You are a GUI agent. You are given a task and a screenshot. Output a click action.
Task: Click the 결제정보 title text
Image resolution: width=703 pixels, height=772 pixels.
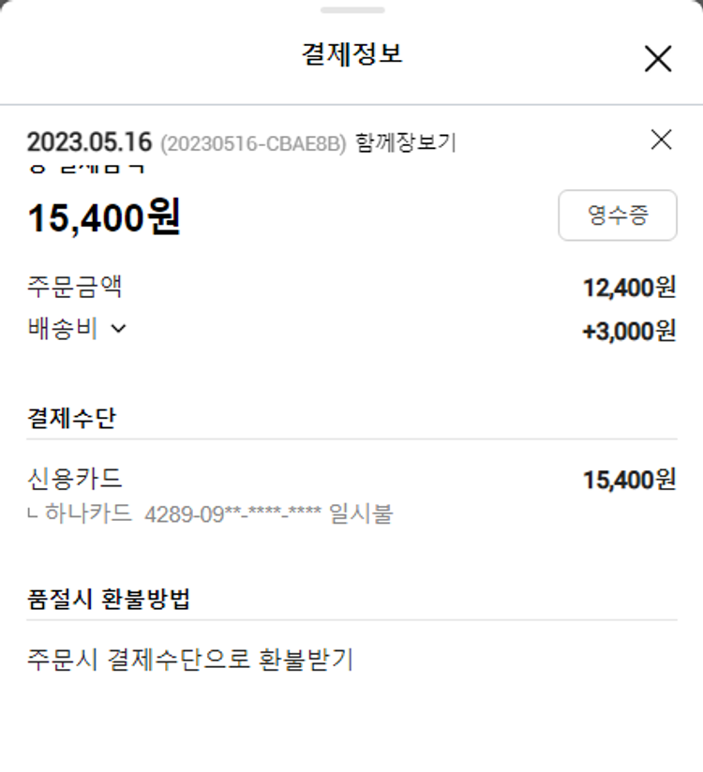[x=351, y=54]
